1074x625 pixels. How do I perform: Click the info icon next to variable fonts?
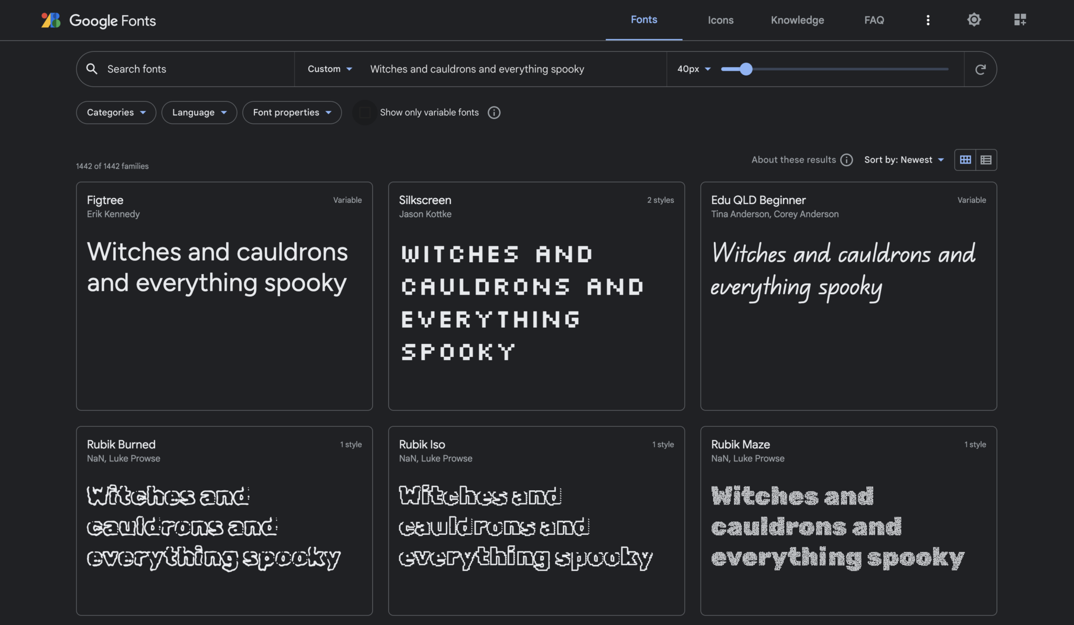point(493,112)
